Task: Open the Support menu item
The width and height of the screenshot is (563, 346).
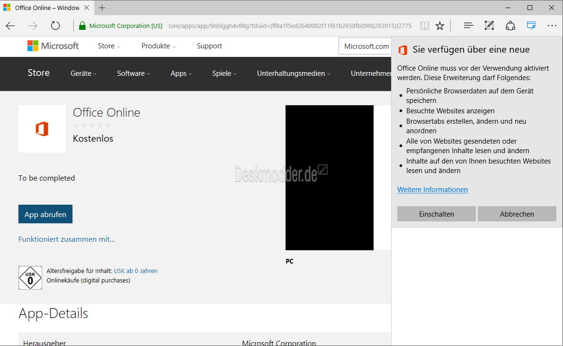Action: (x=209, y=46)
